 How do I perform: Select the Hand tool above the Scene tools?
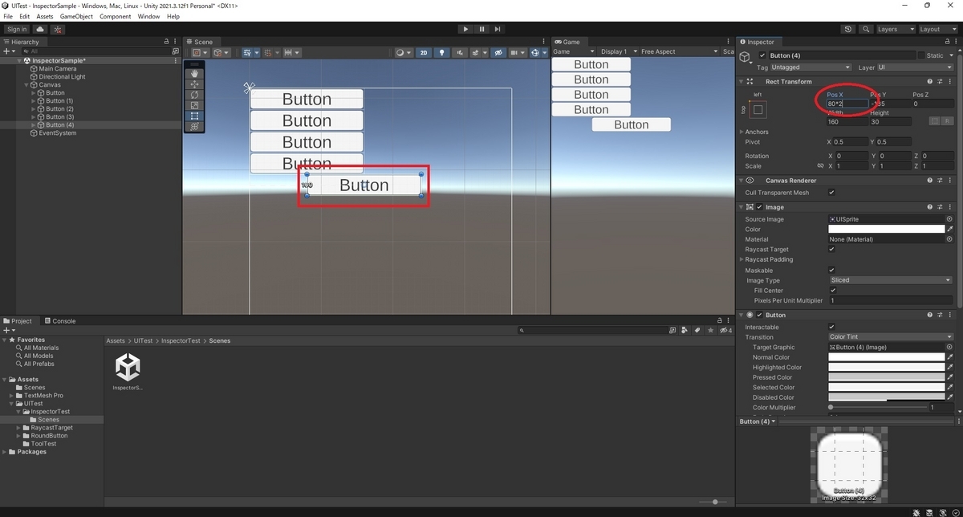tap(193, 72)
